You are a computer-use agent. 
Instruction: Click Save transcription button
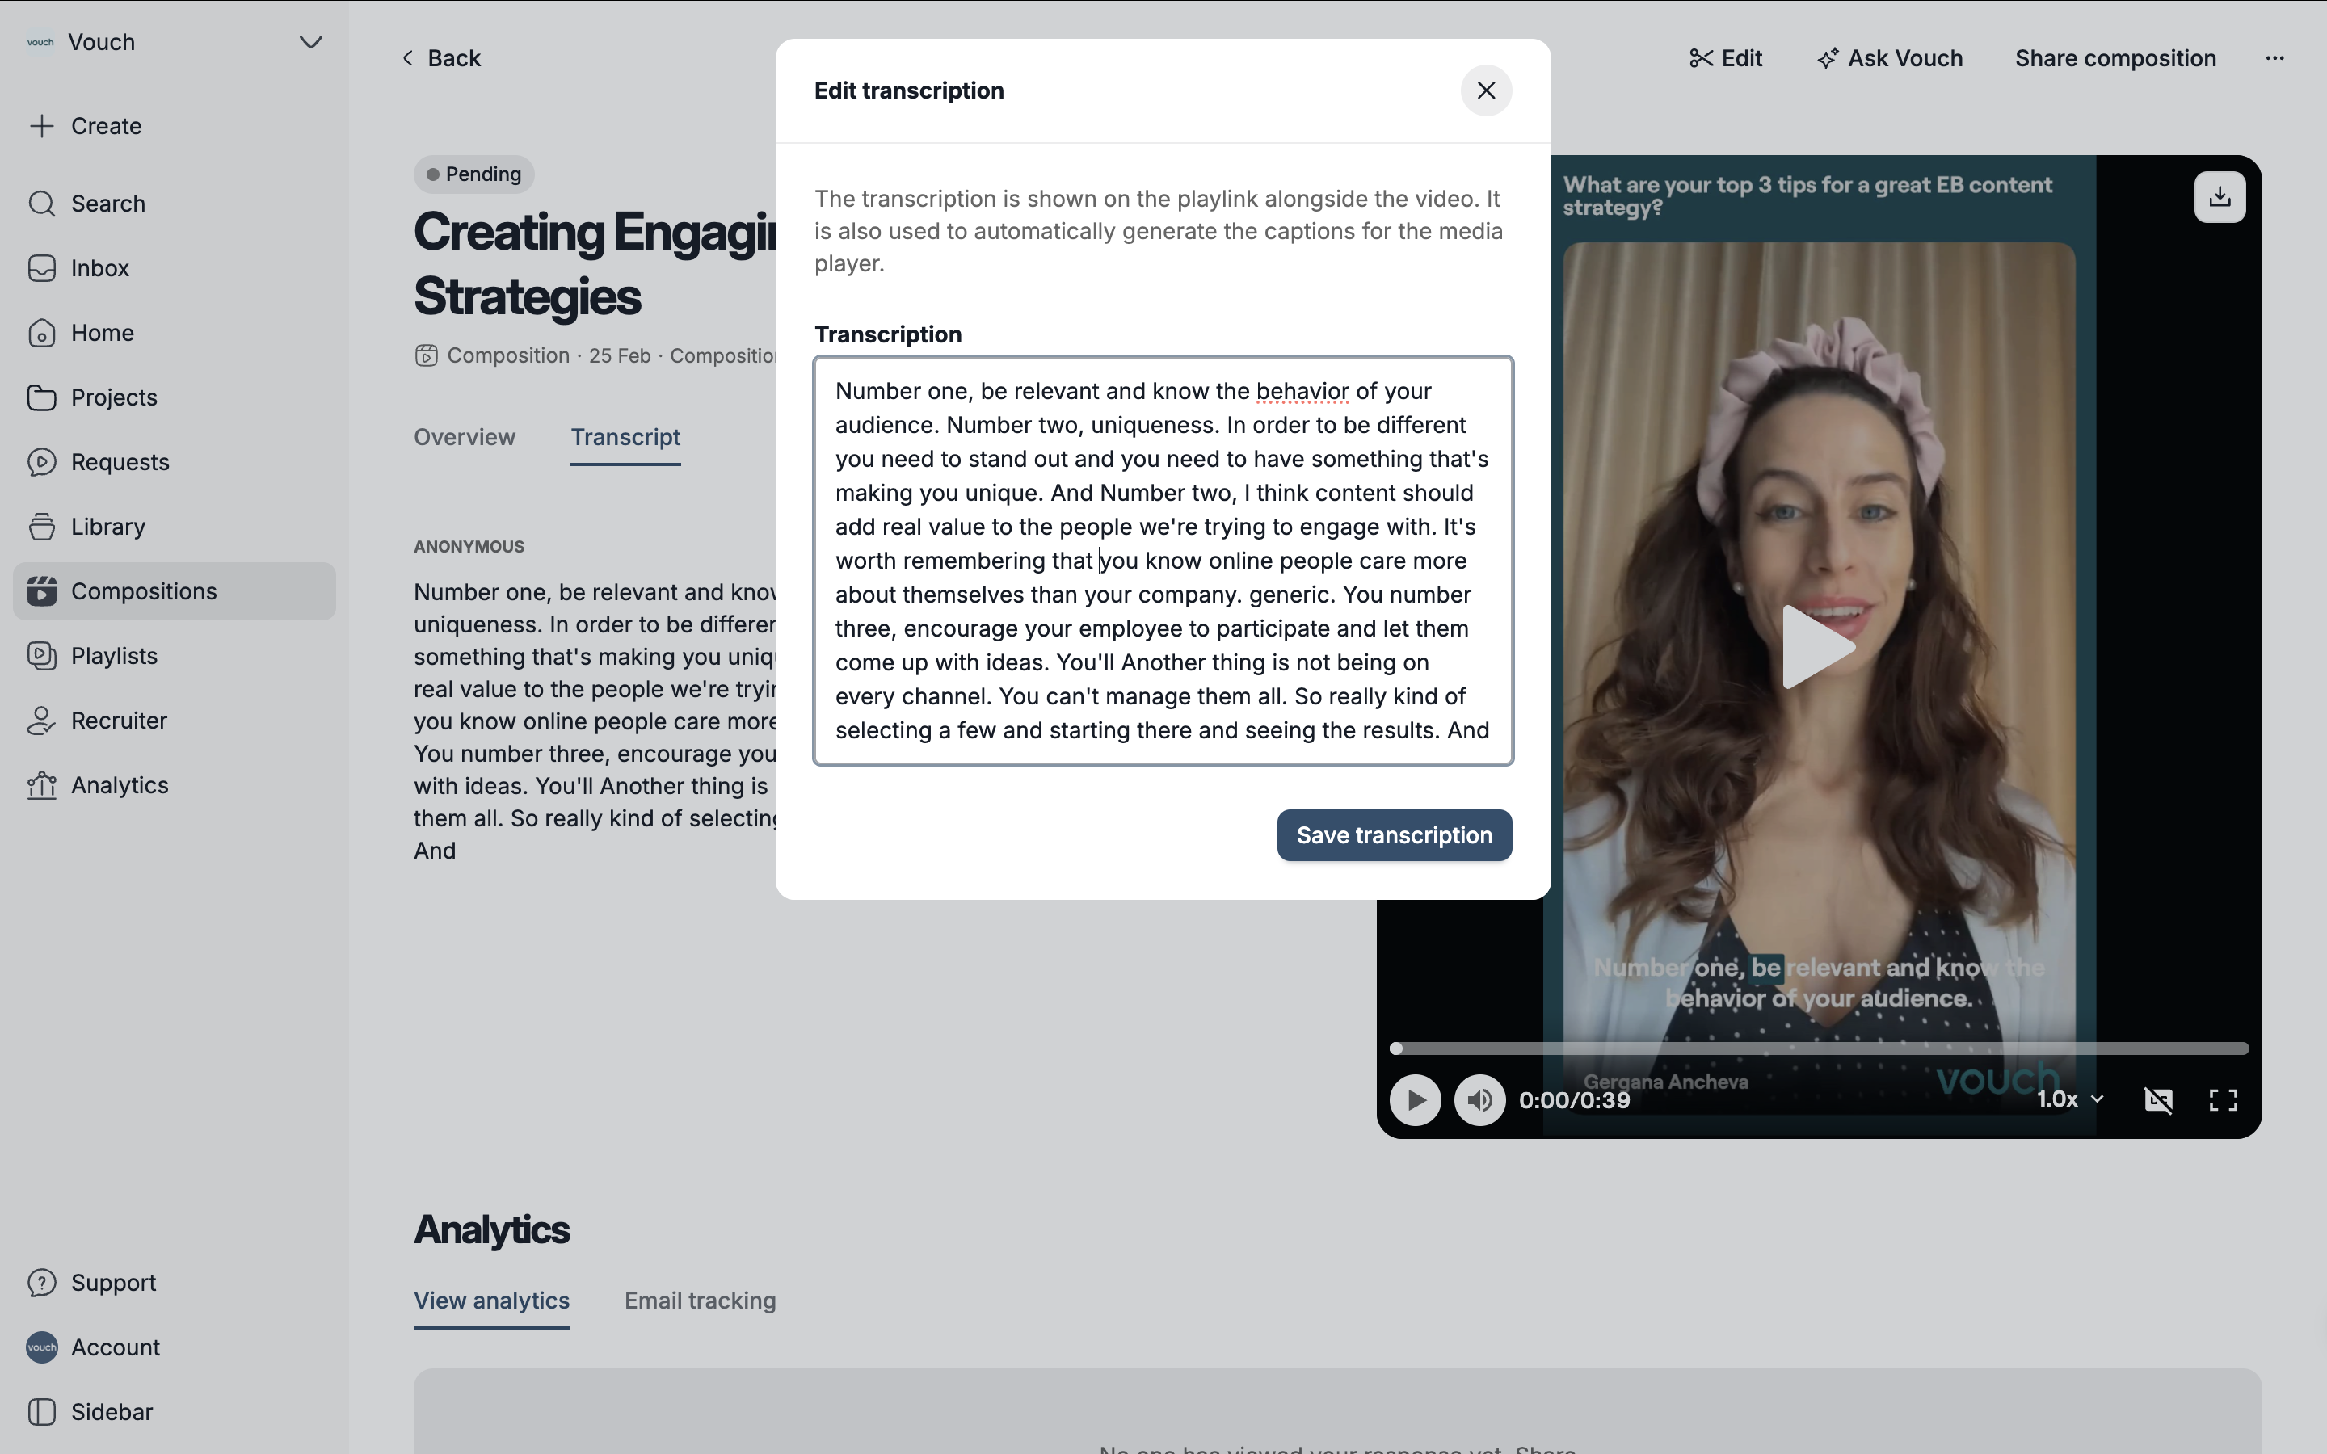tap(1393, 834)
